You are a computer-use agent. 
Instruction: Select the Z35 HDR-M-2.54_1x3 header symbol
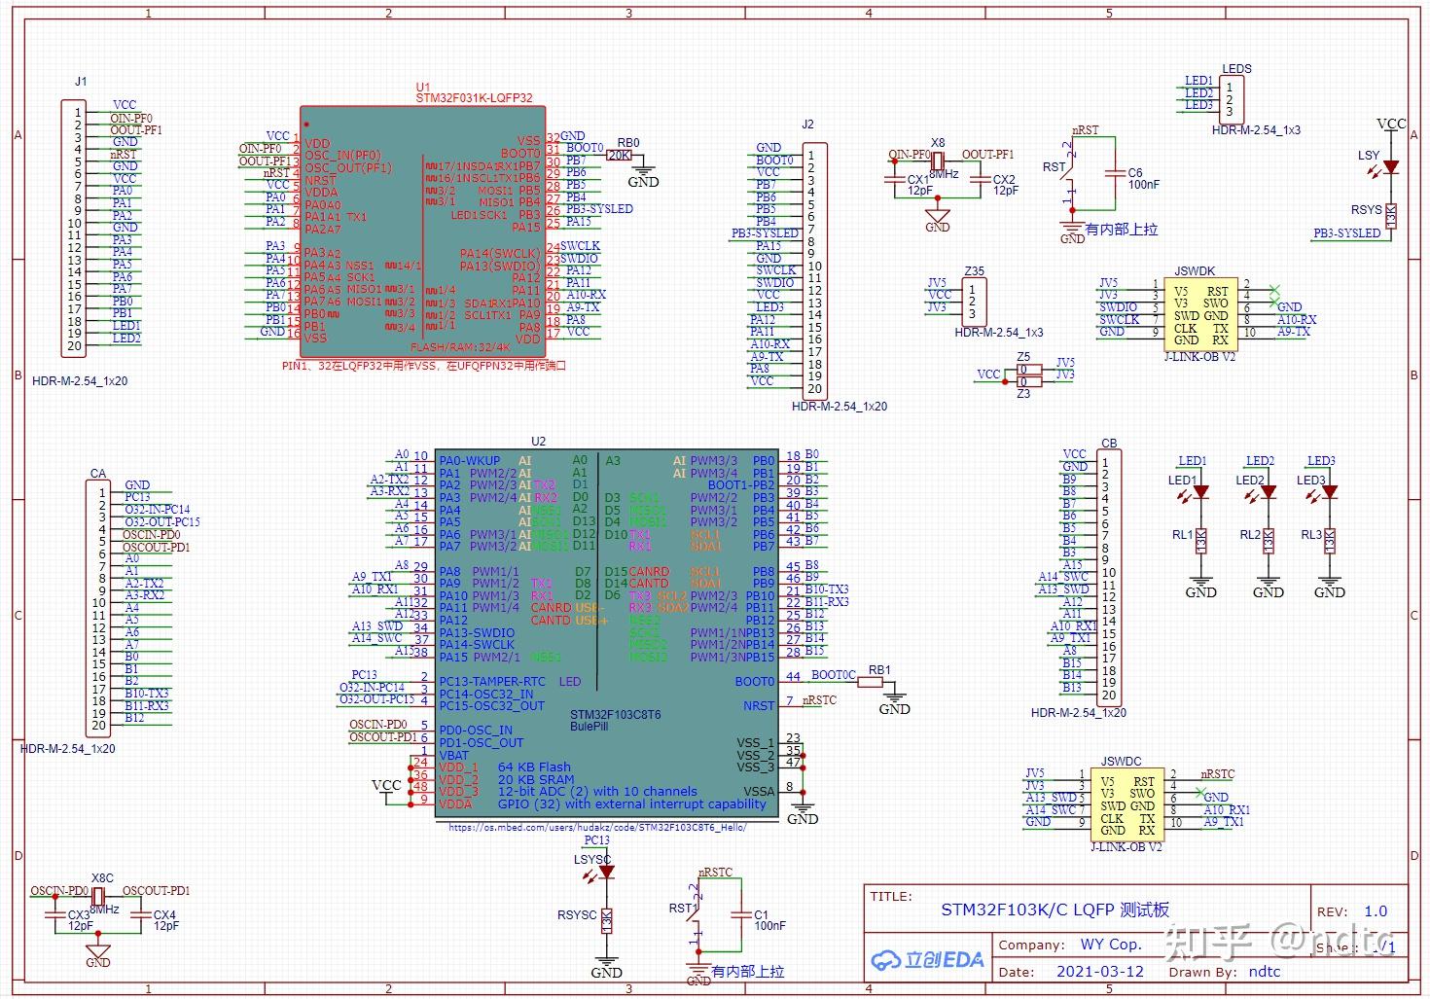[x=973, y=302]
